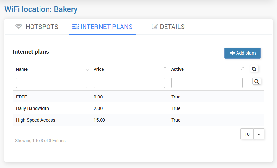Click the WiFi icon beside Hotspots
The image size is (277, 168).
19,27
